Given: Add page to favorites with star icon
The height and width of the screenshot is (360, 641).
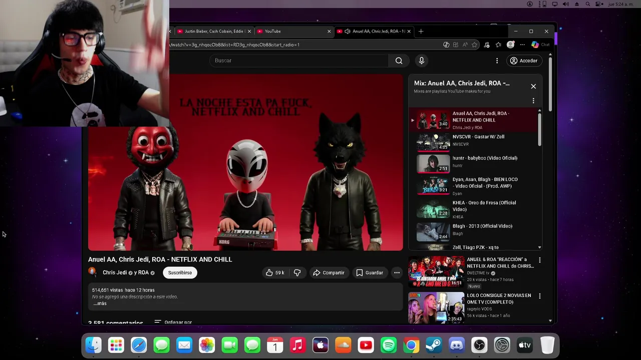Looking at the screenshot, I should tap(474, 44).
